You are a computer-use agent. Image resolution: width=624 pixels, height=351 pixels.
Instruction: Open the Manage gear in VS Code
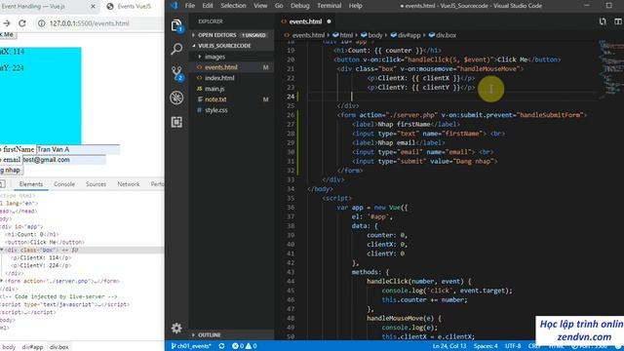click(176, 328)
